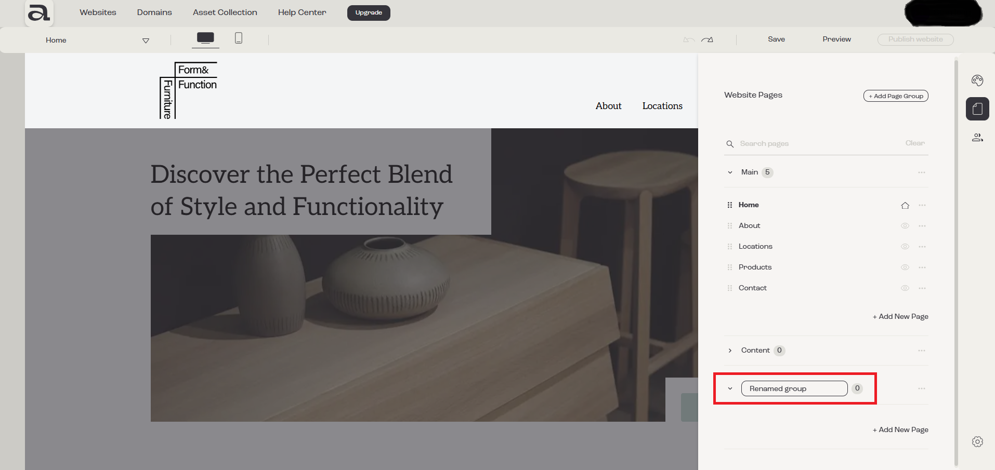Open the Help Center menu
The image size is (995, 470).
pyautogui.click(x=302, y=12)
